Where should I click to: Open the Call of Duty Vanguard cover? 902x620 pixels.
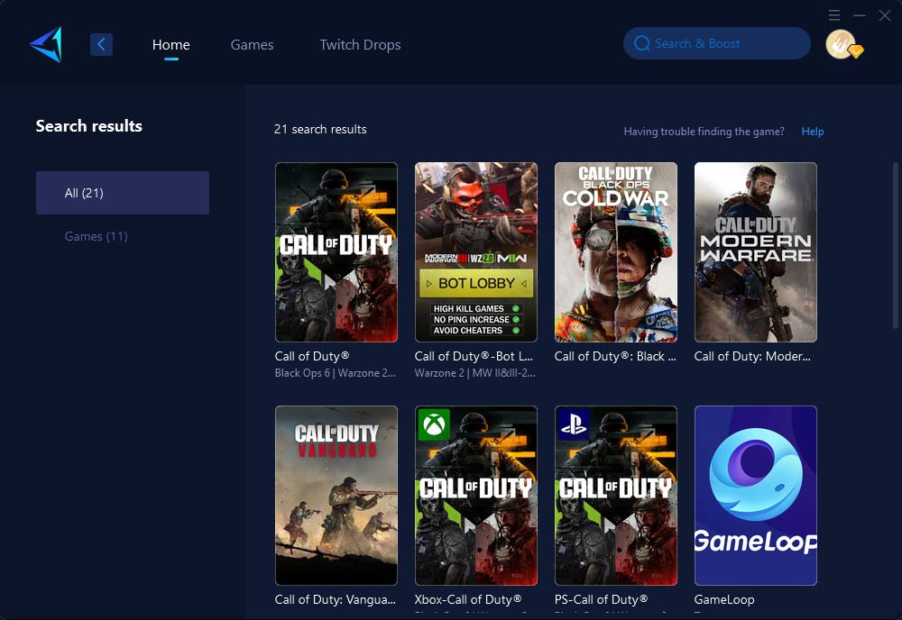336,496
